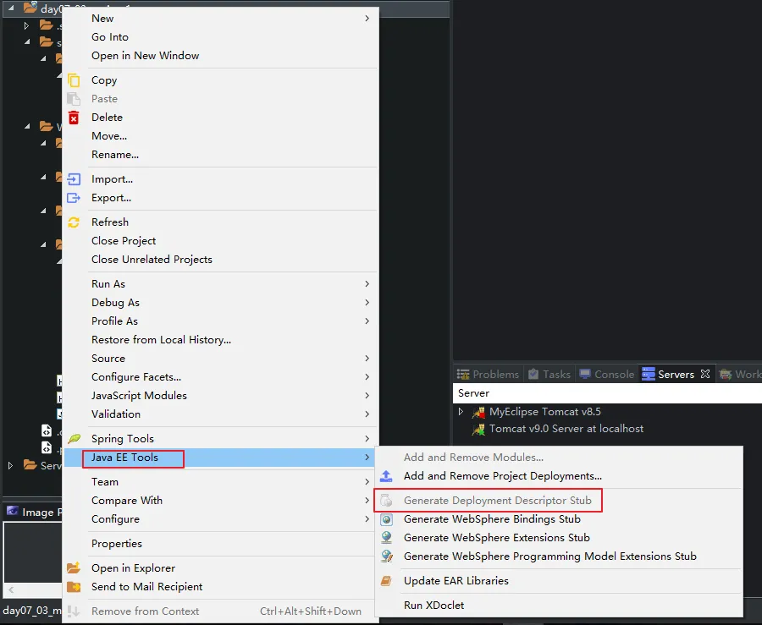The height and width of the screenshot is (625, 762).
Task: Click the Console tab icon
Action: 585,374
